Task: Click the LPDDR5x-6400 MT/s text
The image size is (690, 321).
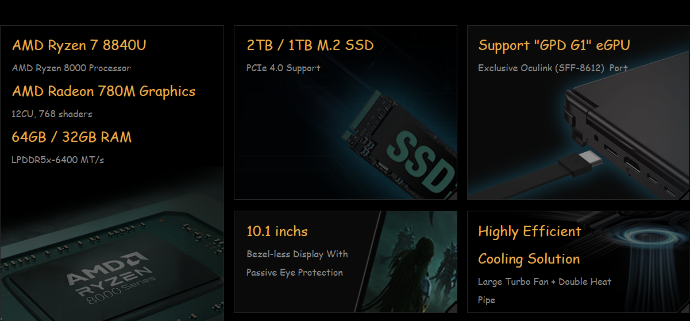Action: [57, 160]
